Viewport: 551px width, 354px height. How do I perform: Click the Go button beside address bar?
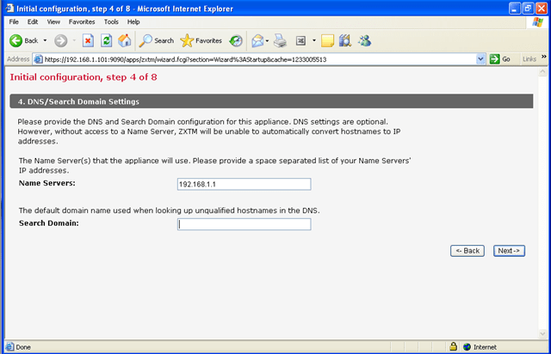coord(501,59)
